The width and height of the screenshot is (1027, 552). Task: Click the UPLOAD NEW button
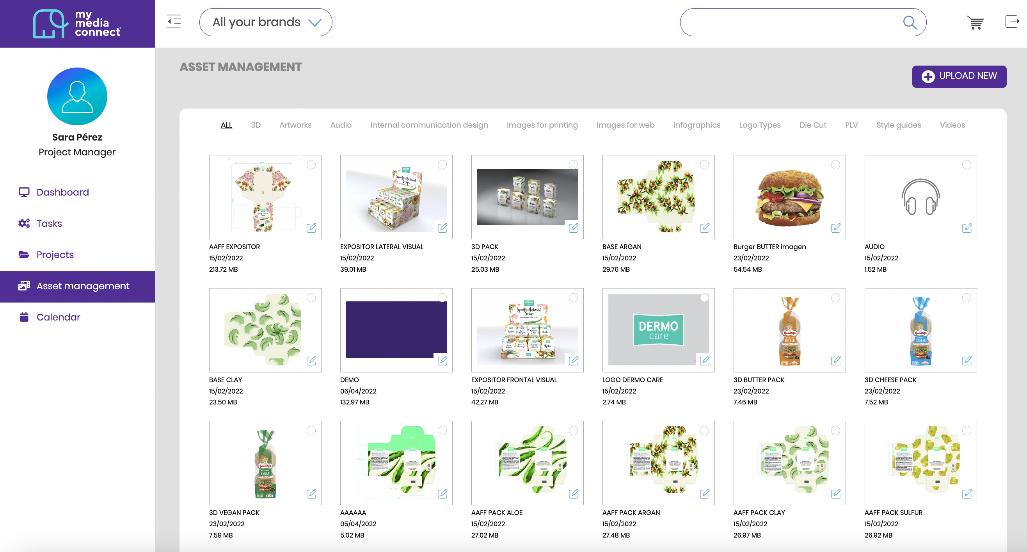(959, 76)
